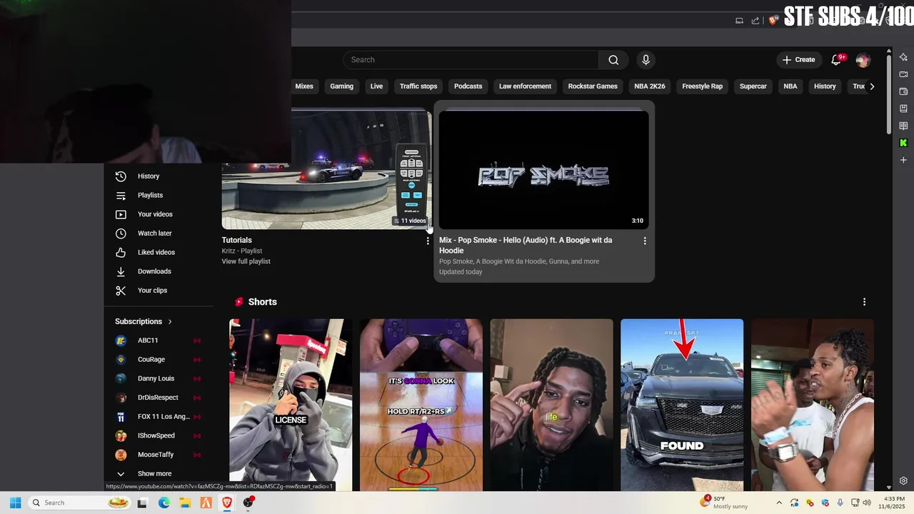Open options menu for Tutorials playlist

coord(428,241)
